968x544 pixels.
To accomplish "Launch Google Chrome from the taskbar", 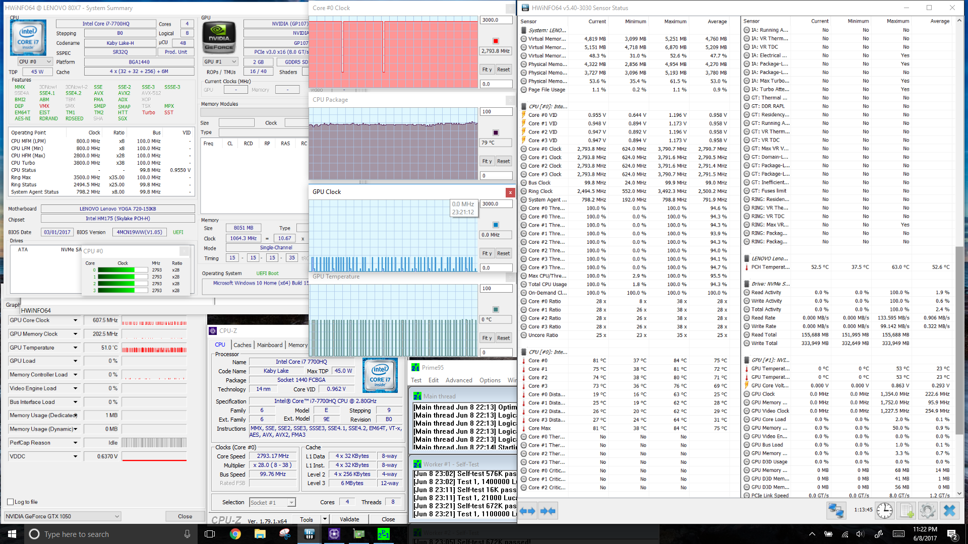I will (x=235, y=534).
